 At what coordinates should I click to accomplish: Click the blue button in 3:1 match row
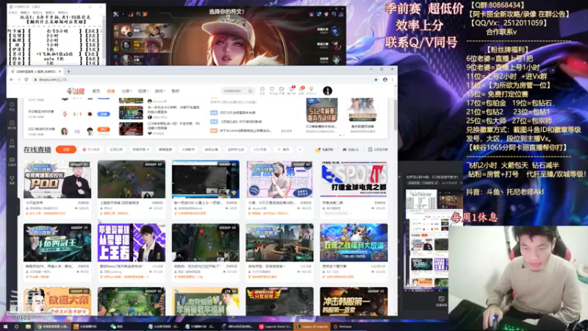click(104, 114)
